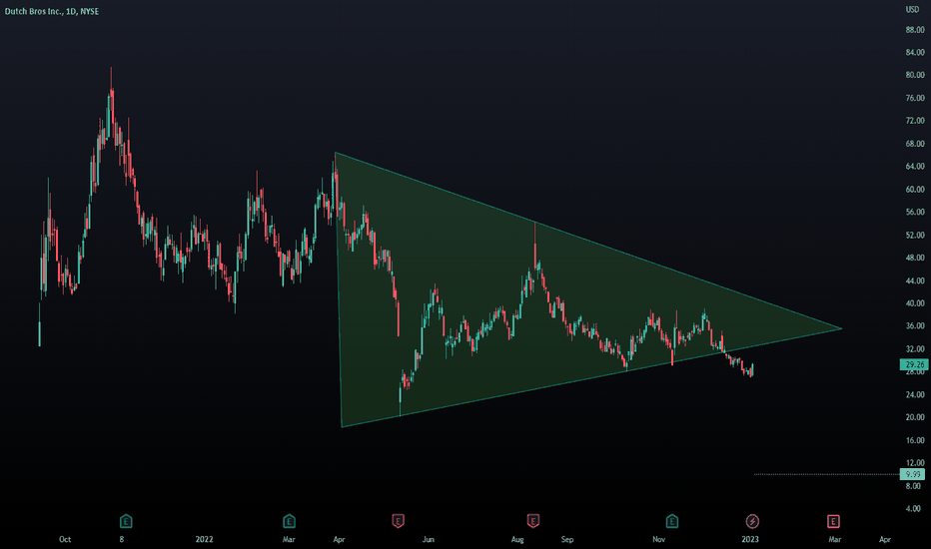The height and width of the screenshot is (549, 931).
Task: Click the last candlestick near the 29.26 level
Action: [752, 369]
